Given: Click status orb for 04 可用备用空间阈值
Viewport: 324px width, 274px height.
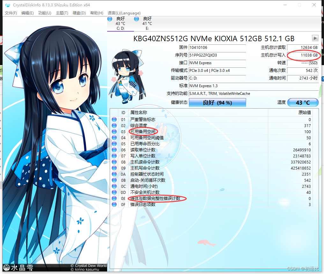Looking at the screenshot, I should pyautogui.click(x=114, y=138).
